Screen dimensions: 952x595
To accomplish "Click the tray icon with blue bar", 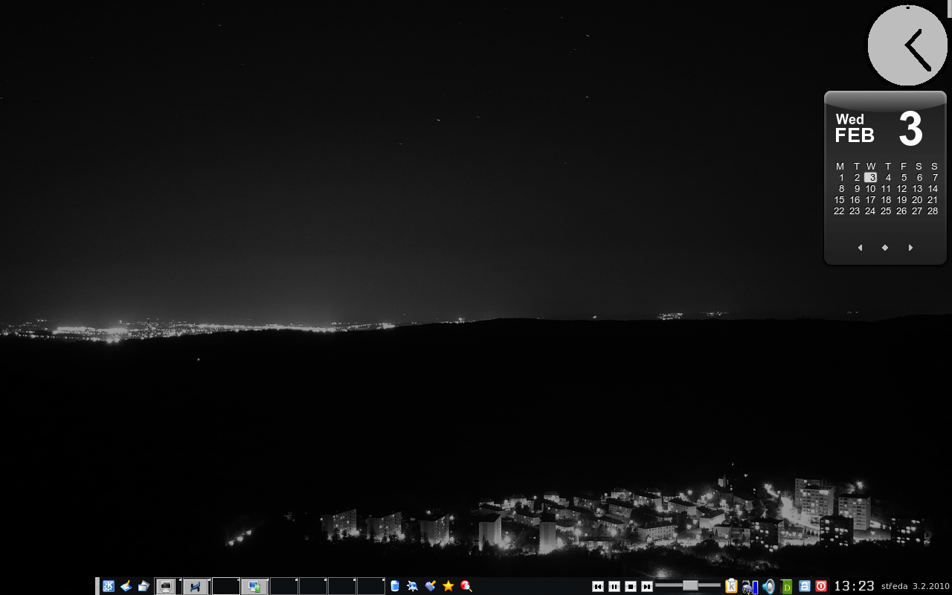I will pyautogui.click(x=750, y=587).
